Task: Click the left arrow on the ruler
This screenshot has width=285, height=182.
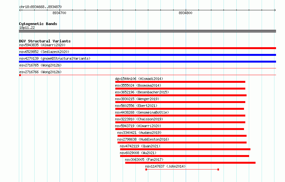Action: click(20, 10)
